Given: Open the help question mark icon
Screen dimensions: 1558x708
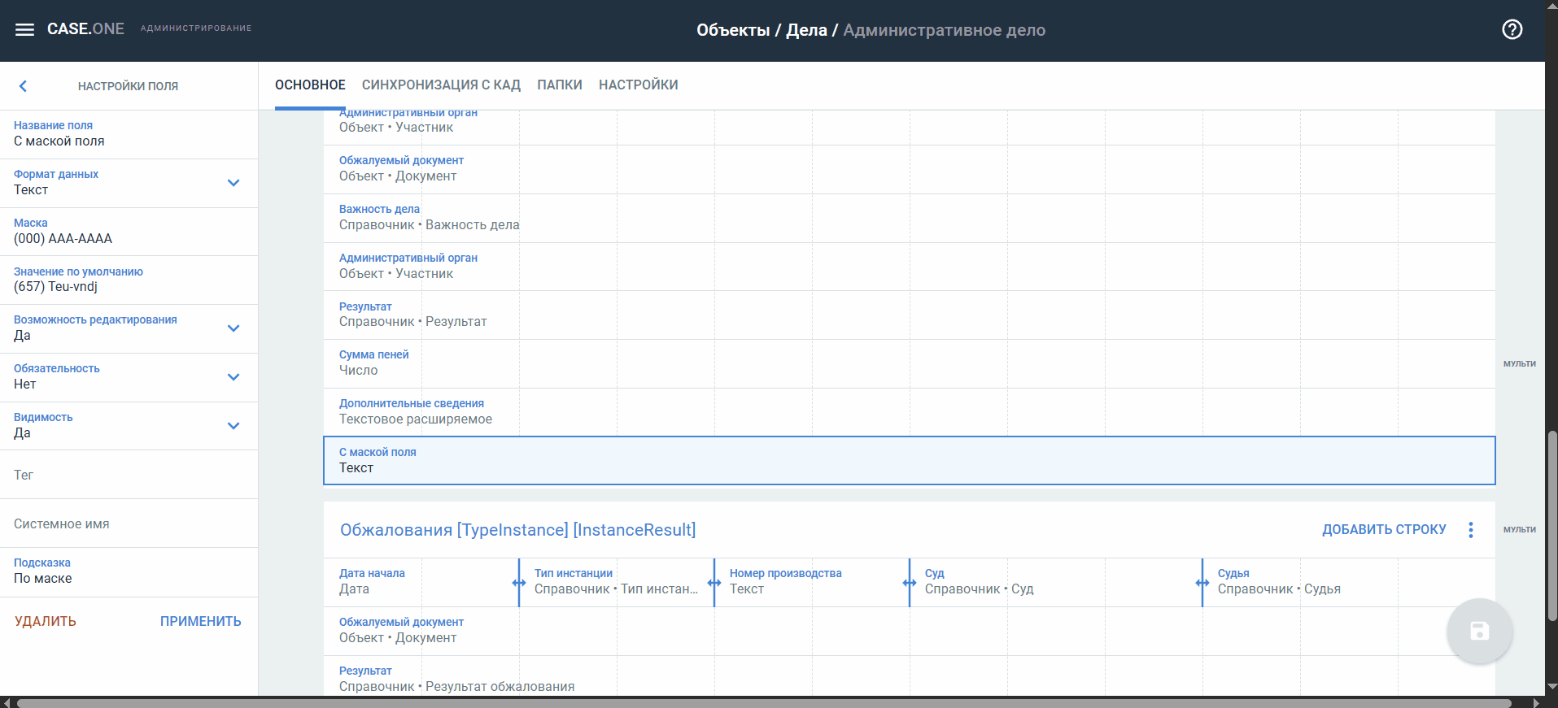Looking at the screenshot, I should pyautogui.click(x=1512, y=29).
